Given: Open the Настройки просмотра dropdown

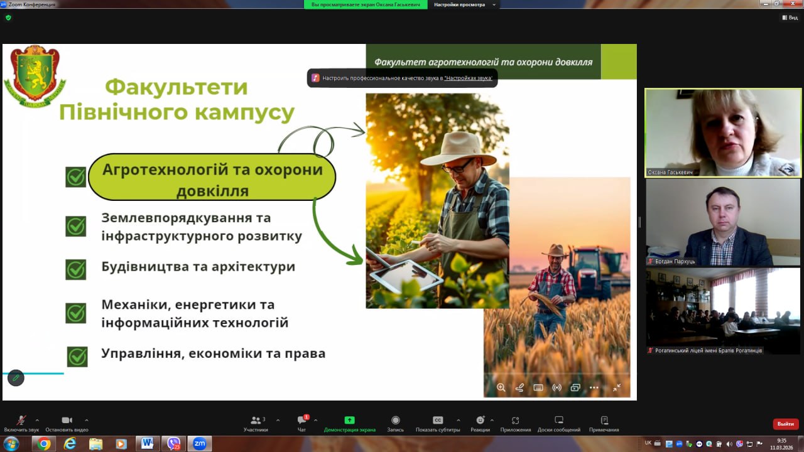Looking at the screenshot, I should pos(464,4).
